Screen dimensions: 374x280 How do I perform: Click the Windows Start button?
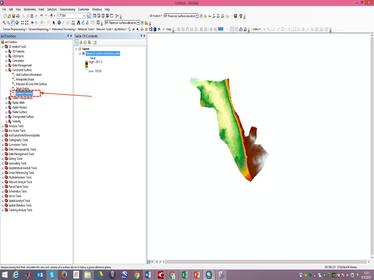tap(4, 275)
